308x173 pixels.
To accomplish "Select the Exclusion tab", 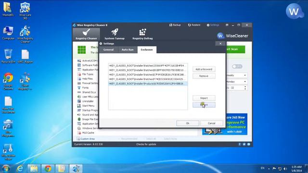I will (147, 49).
